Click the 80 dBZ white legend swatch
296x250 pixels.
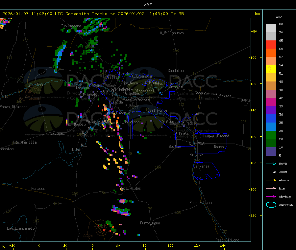click(271, 28)
